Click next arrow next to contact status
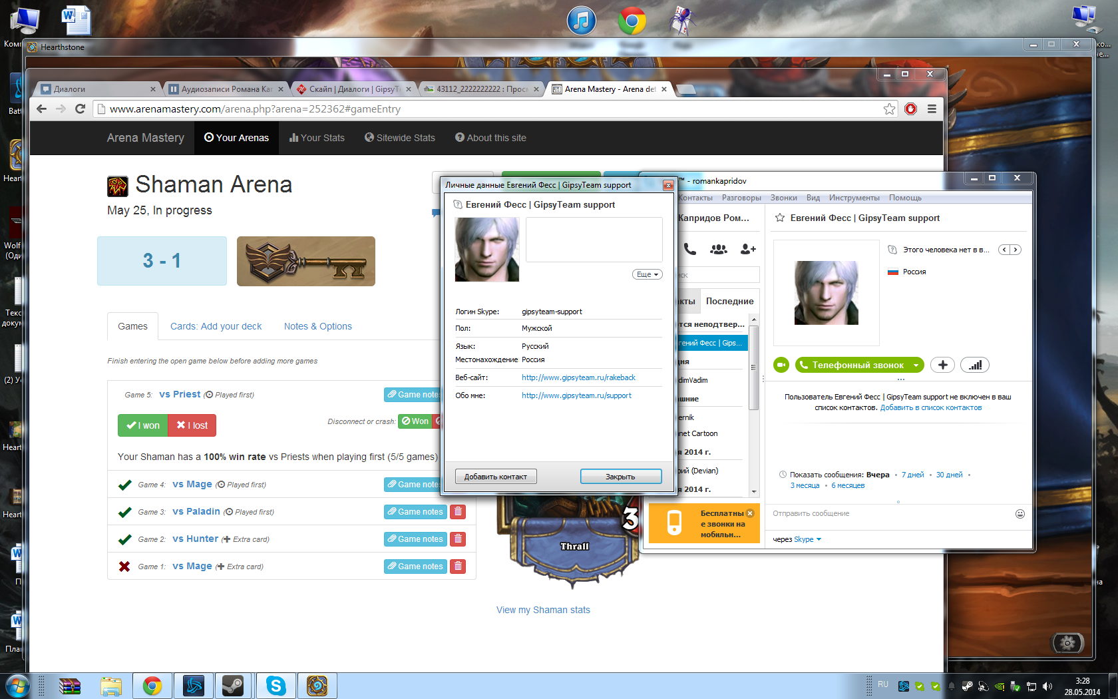The height and width of the screenshot is (699, 1118). point(1015,250)
